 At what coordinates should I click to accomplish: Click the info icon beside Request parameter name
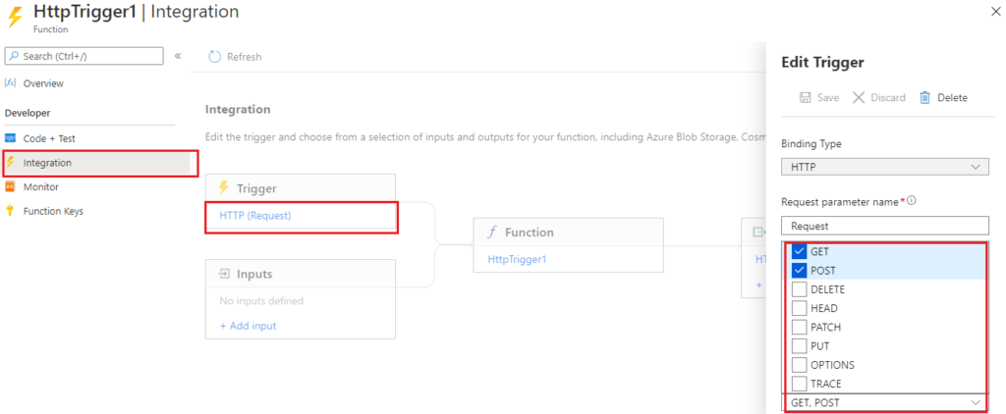[911, 200]
